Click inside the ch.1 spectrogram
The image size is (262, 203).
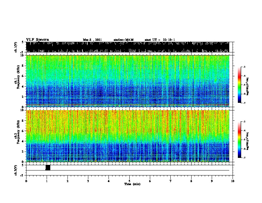click(x=127, y=81)
